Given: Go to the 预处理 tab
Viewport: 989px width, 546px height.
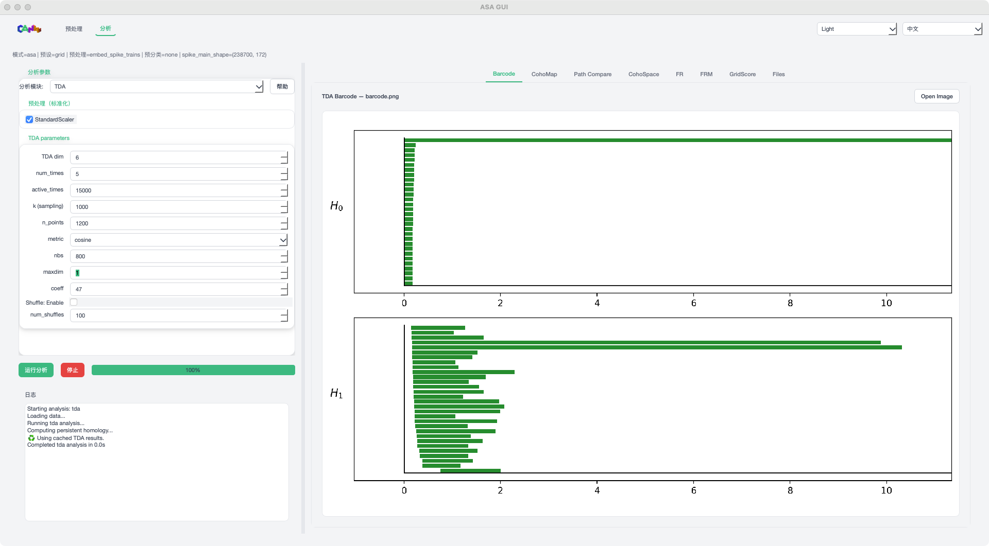Looking at the screenshot, I should point(74,29).
